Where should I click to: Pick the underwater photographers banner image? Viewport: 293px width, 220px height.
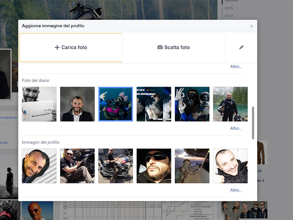pyautogui.click(x=154, y=104)
